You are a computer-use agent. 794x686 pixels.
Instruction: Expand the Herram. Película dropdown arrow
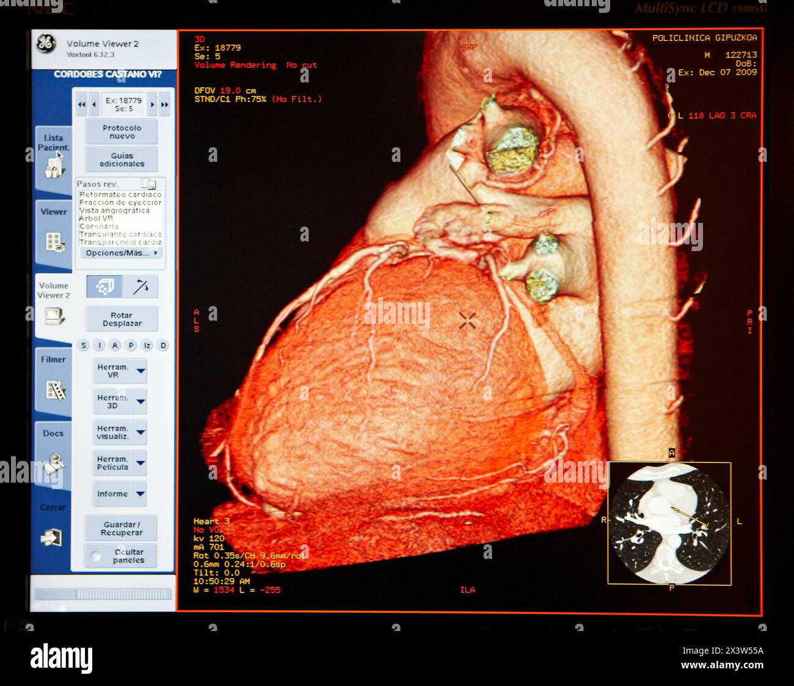pyautogui.click(x=140, y=463)
